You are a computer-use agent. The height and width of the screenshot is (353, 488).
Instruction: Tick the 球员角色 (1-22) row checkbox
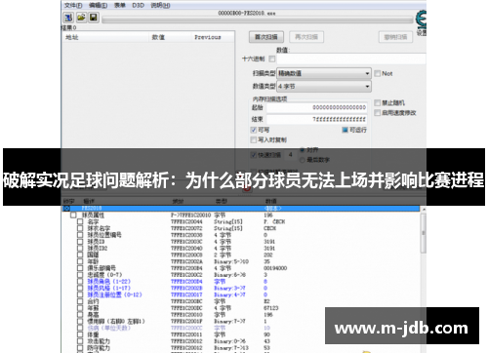click(x=80, y=282)
